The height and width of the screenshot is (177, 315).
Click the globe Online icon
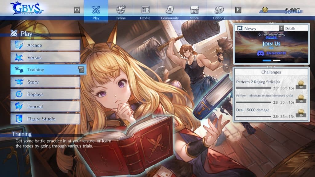121,10
